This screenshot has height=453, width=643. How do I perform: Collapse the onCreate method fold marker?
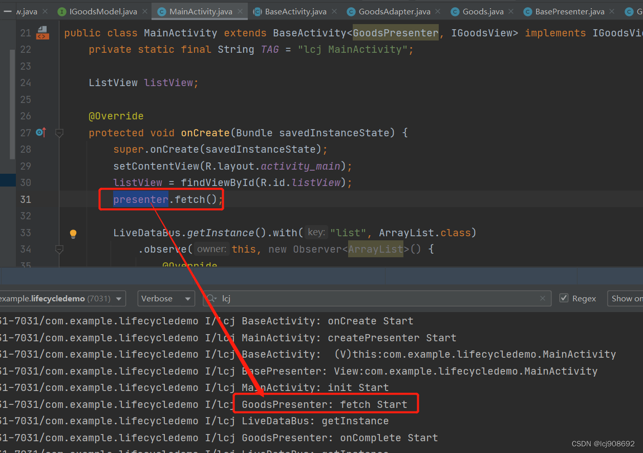pyautogui.click(x=59, y=133)
